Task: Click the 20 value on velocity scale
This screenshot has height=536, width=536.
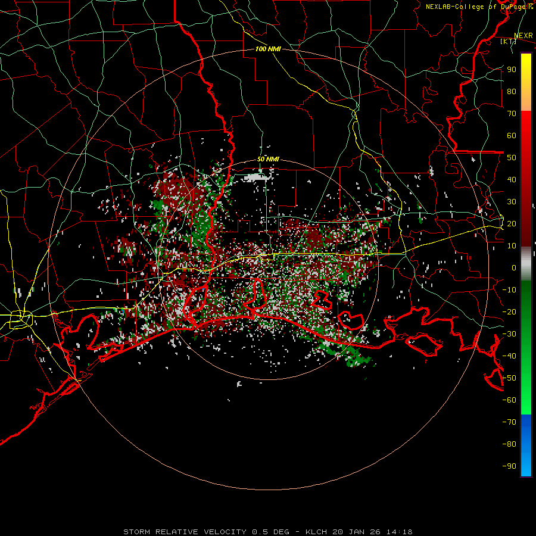Action: pyautogui.click(x=512, y=223)
